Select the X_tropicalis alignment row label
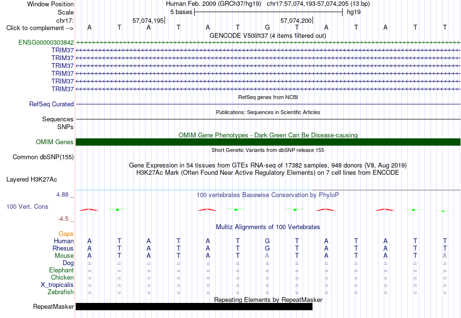The image size is (461, 318). 57,285
